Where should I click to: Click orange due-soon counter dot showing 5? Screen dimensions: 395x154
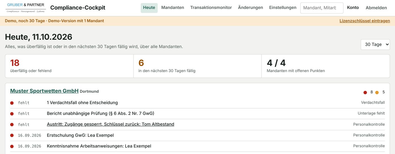point(377,93)
